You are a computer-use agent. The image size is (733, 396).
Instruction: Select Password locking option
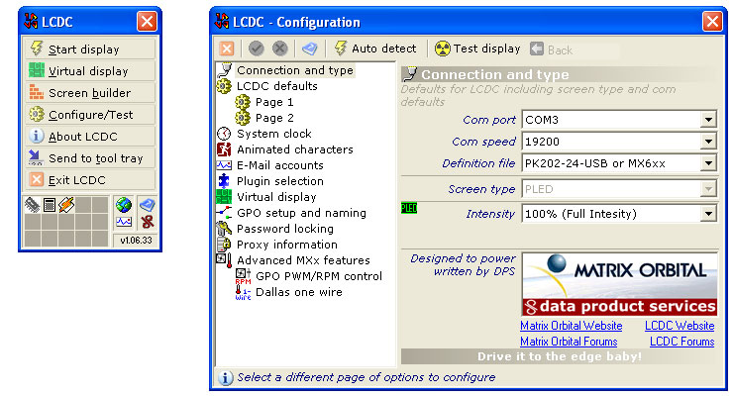285,229
